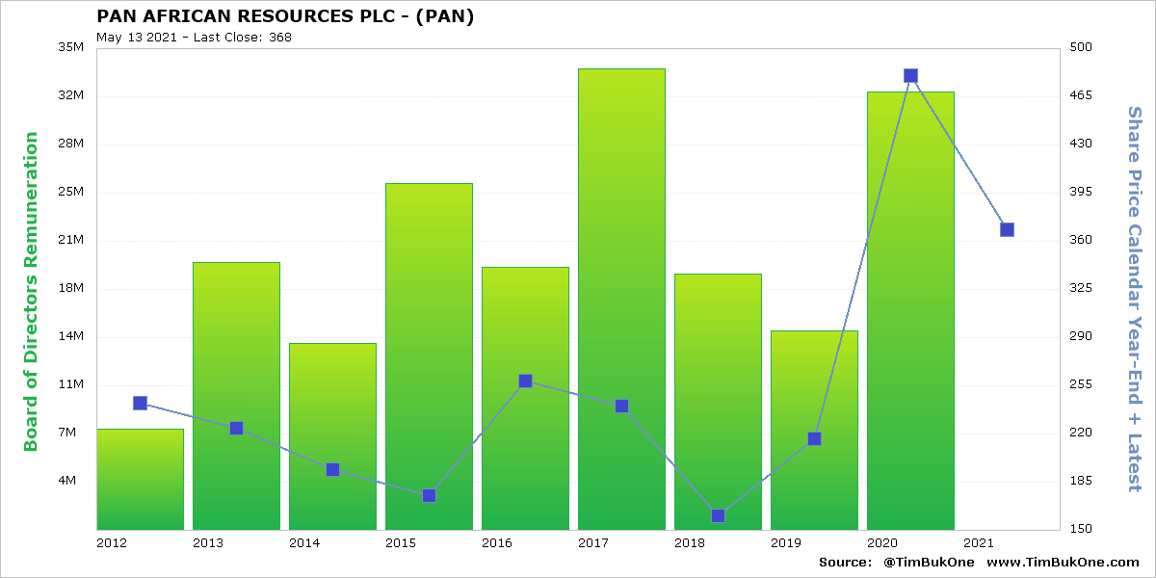1156x578 pixels.
Task: Click the 2012 share price data marker
Action: [140, 403]
